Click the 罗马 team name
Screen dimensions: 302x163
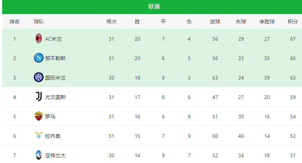click(x=50, y=117)
